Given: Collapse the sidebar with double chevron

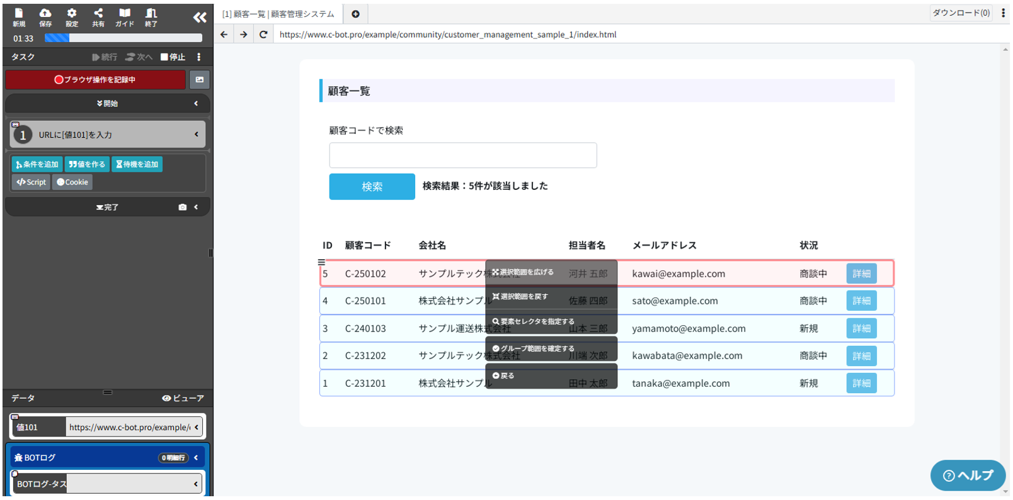Looking at the screenshot, I should (200, 18).
